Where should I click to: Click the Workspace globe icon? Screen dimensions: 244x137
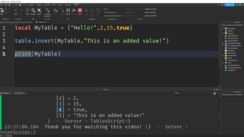click(x=226, y=29)
